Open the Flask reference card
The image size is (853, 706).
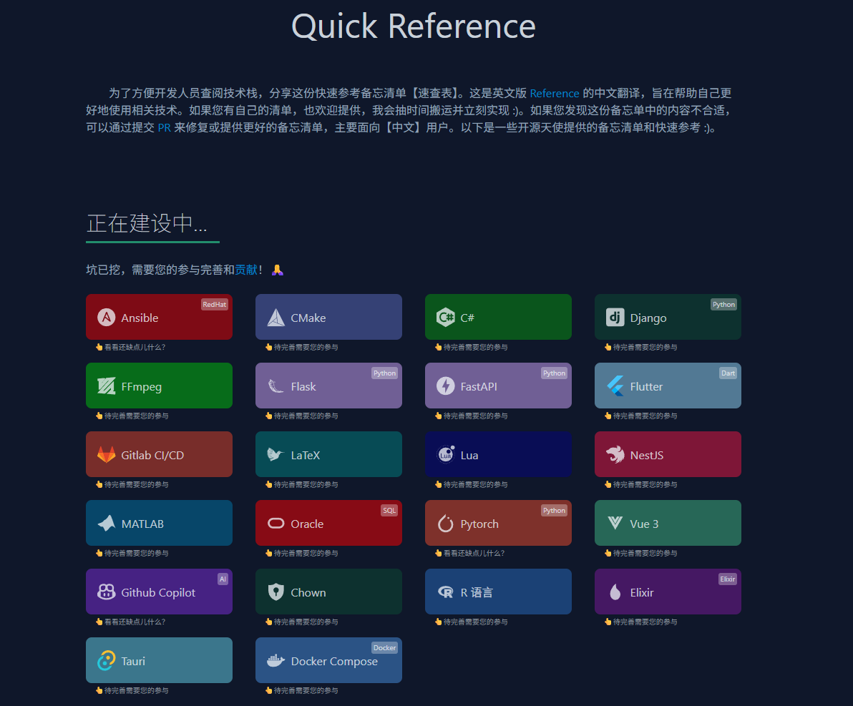point(328,386)
